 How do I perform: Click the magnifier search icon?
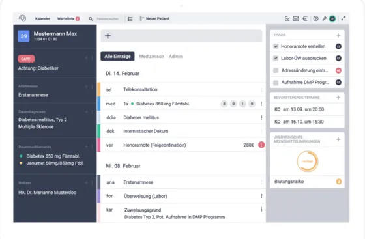(x=91, y=19)
